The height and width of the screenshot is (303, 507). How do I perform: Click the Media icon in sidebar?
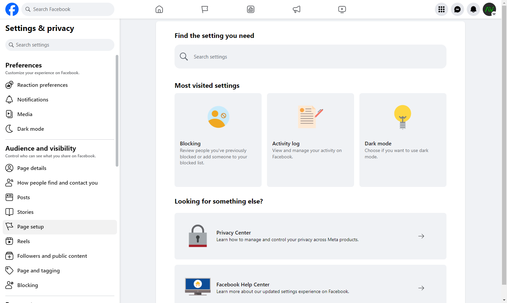(9, 114)
